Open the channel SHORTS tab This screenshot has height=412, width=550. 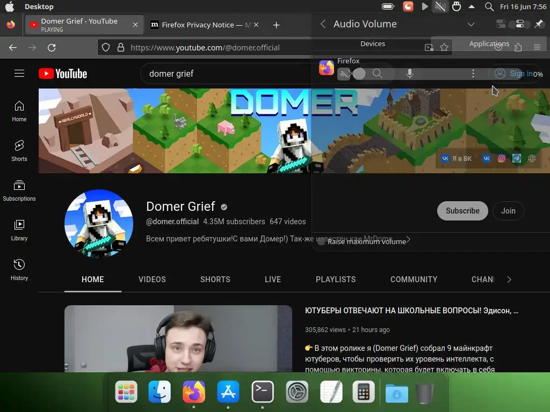click(215, 279)
